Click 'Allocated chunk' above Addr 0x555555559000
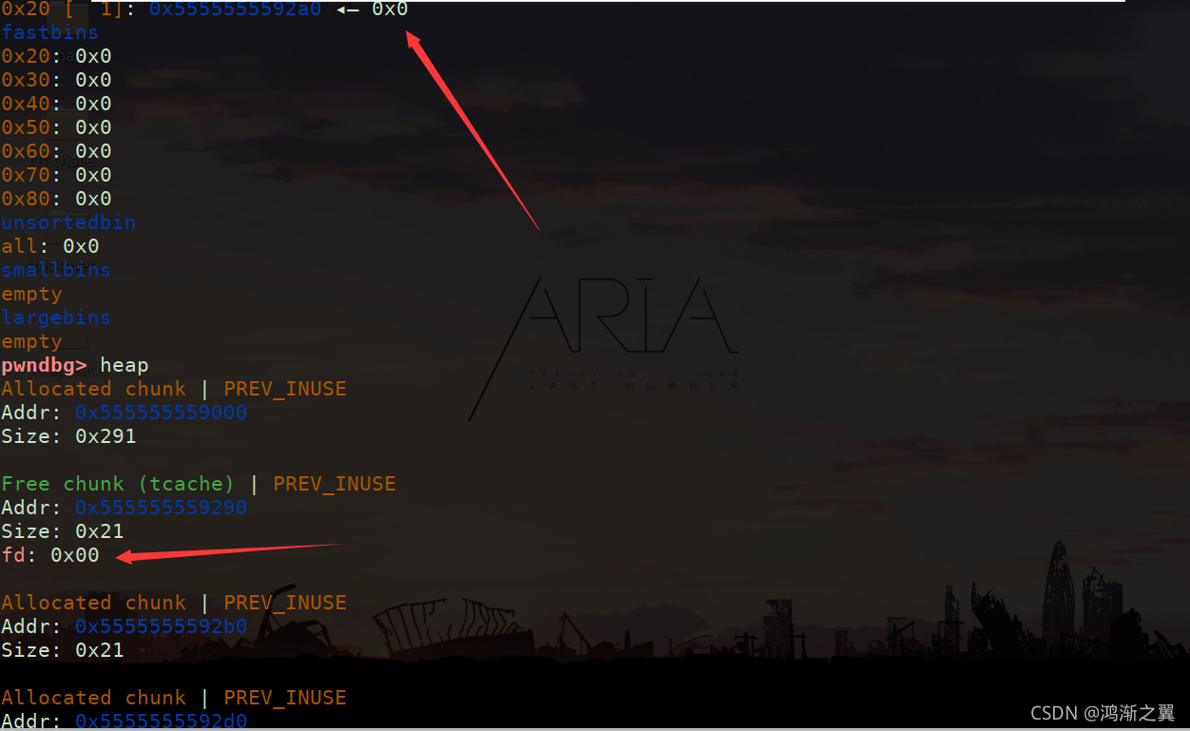Viewport: 1190px width, 731px height. [x=93, y=389]
